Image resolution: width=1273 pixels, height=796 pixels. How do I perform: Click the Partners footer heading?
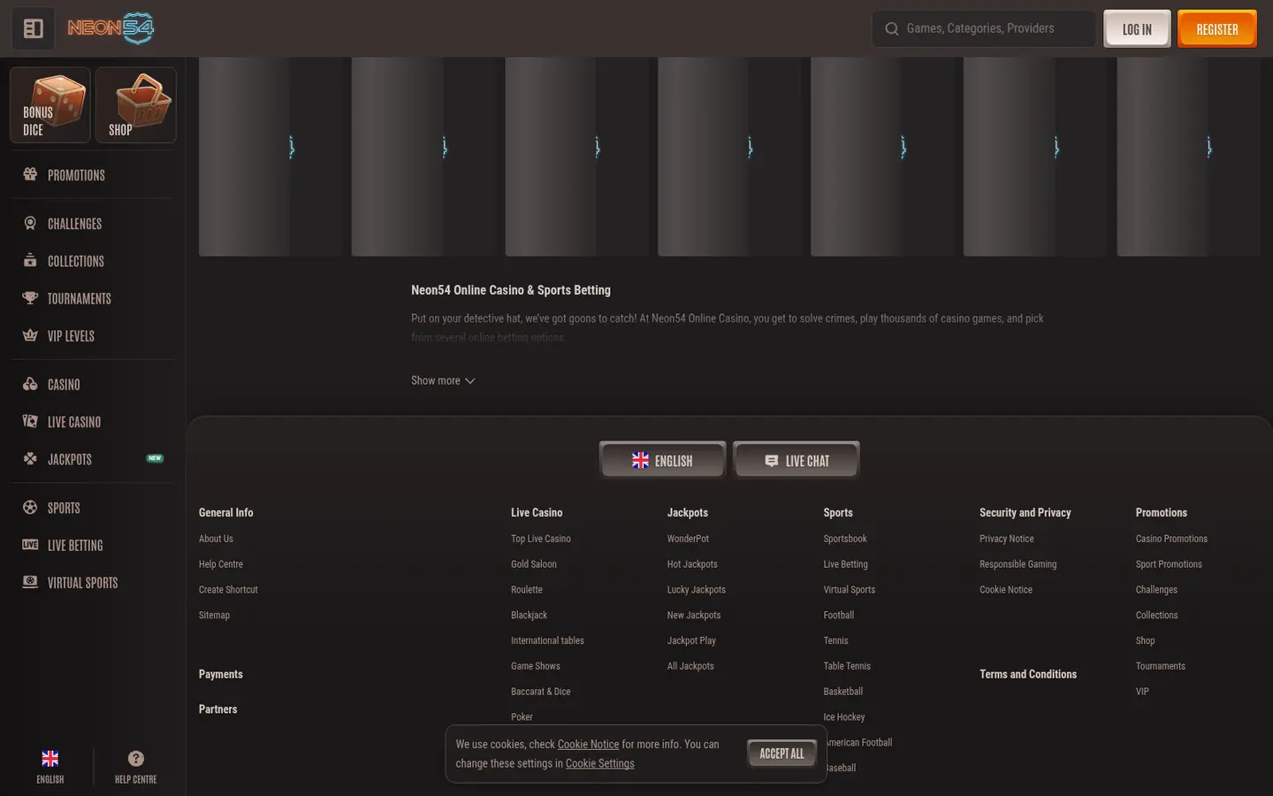[217, 709]
